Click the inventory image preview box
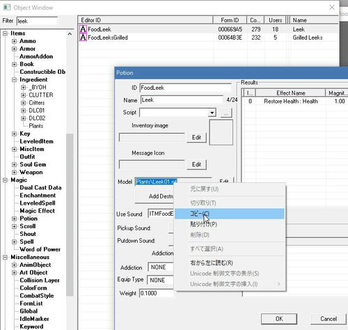 221,132
